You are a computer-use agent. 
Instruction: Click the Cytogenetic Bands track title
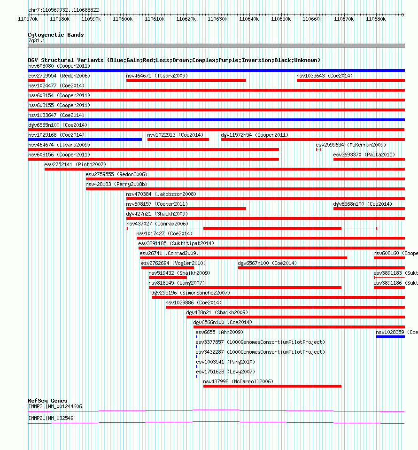(56, 35)
